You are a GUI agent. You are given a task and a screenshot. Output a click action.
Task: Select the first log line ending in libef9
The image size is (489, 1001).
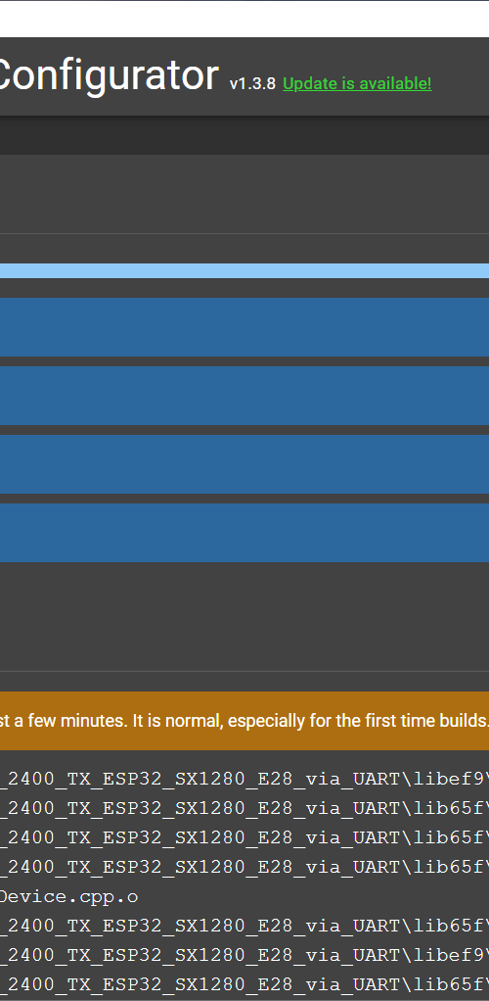tap(244, 779)
